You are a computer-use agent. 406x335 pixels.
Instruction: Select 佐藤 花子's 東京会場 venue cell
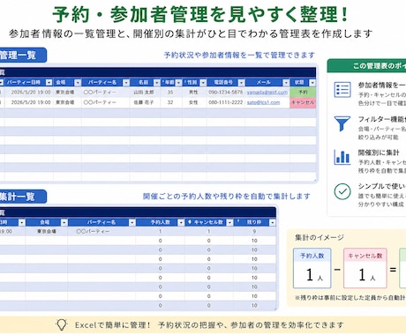[67, 102]
